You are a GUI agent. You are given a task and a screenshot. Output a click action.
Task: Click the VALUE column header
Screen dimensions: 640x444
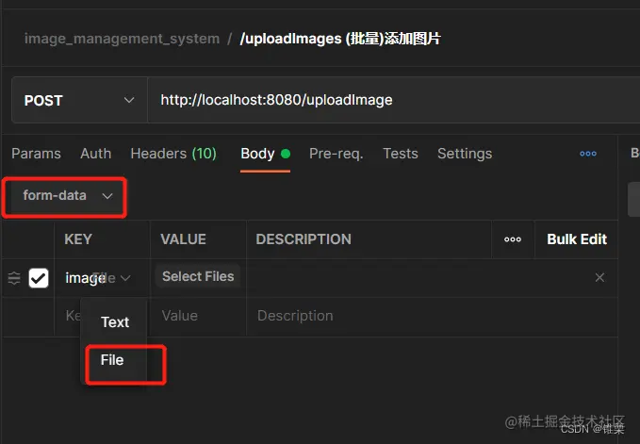pyautogui.click(x=183, y=239)
